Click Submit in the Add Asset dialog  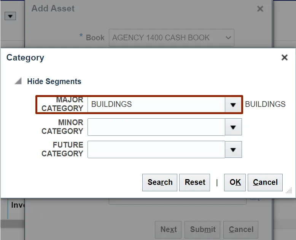(x=203, y=229)
